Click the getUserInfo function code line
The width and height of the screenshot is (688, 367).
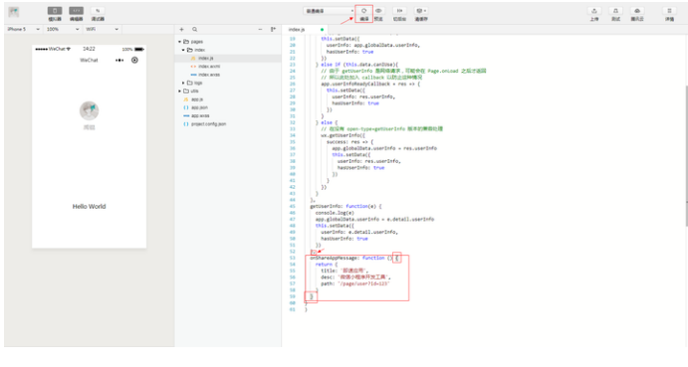pyautogui.click(x=345, y=206)
